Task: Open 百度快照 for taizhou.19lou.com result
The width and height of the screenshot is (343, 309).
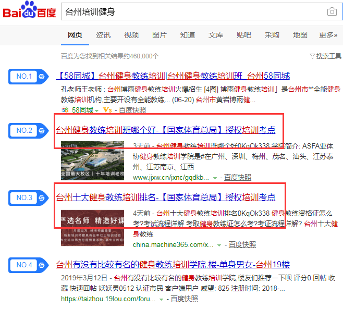Action: click(184, 299)
